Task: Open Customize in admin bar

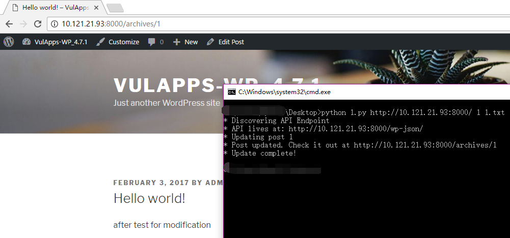Action: (118, 42)
